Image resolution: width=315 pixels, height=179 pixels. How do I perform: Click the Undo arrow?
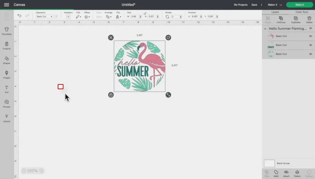tap(19, 16)
